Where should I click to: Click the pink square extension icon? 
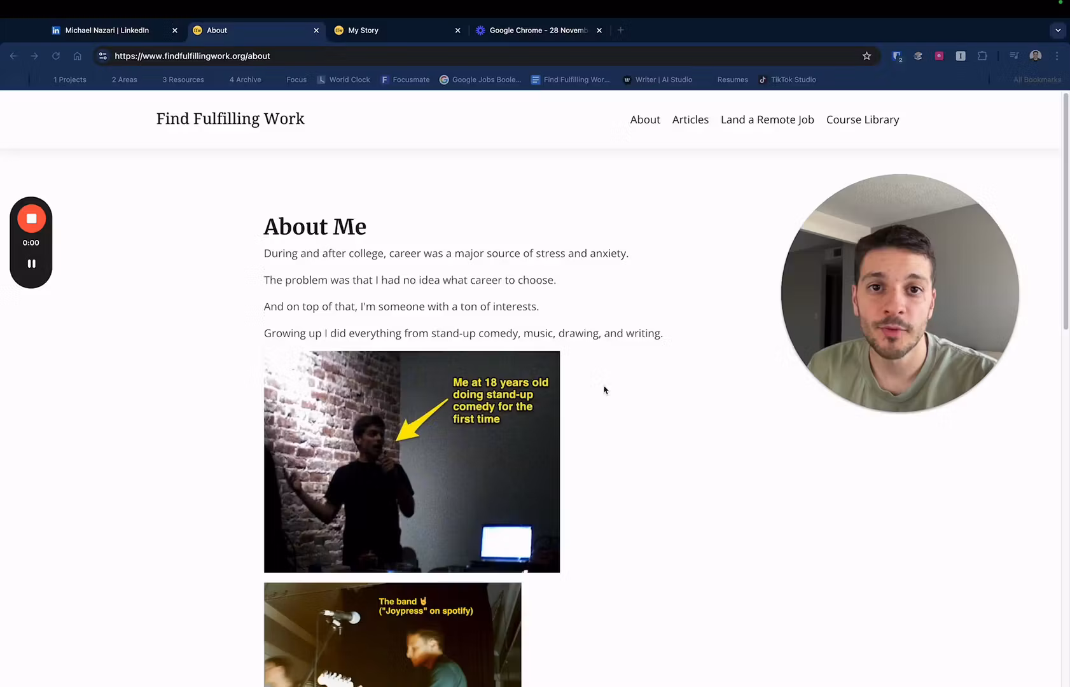tap(939, 56)
